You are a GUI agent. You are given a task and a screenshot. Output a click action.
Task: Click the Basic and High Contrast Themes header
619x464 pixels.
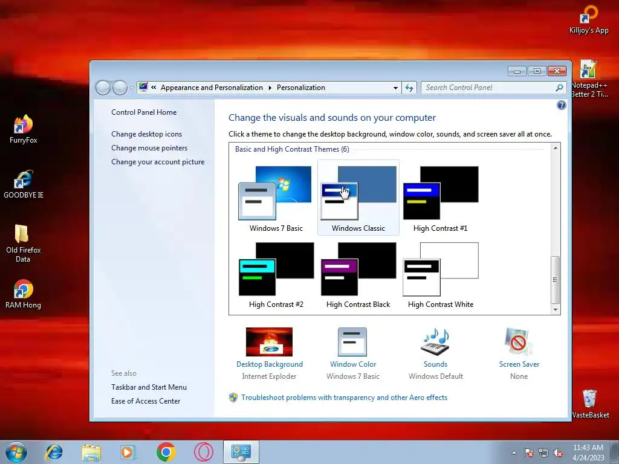tap(292, 149)
